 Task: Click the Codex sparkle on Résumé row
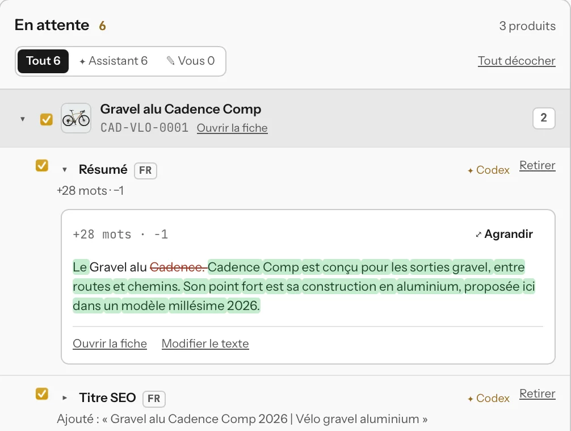[471, 170]
